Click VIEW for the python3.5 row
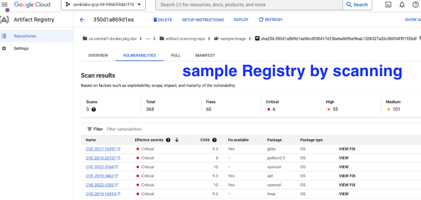The height and width of the screenshot is (200, 421). 344,158
